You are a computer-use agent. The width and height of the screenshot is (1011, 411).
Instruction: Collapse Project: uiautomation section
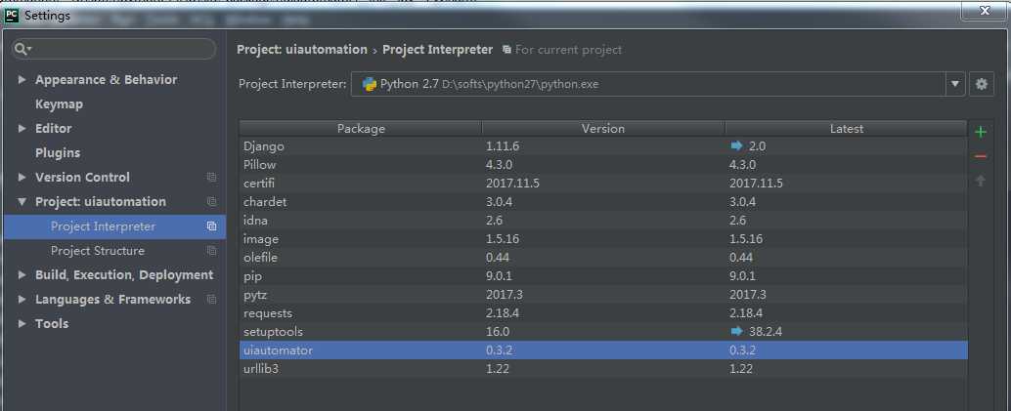tap(22, 202)
